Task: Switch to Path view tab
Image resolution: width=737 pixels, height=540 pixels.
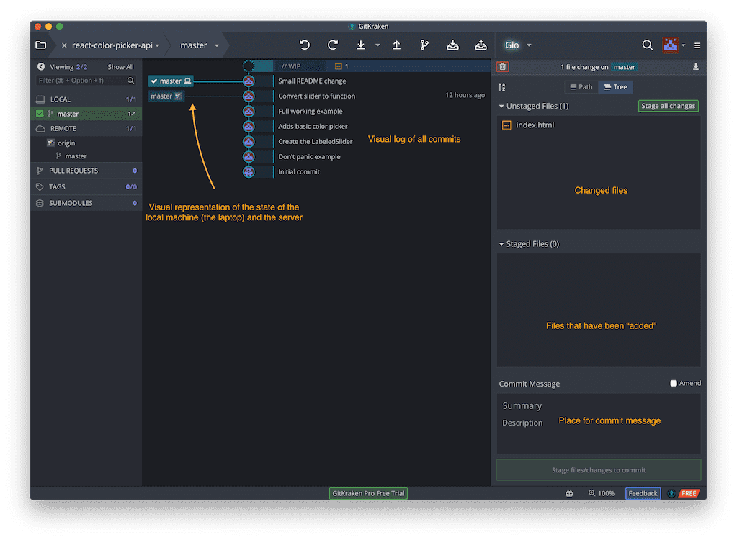Action: point(581,87)
